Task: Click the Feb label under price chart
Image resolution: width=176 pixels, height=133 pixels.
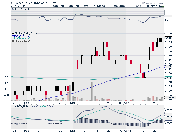Action: 27,103
